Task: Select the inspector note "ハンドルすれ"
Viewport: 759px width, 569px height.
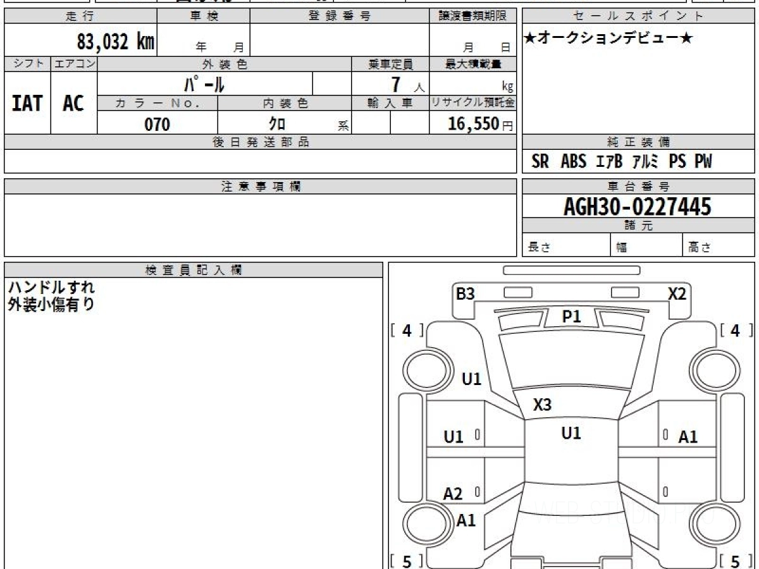Action: [51, 288]
